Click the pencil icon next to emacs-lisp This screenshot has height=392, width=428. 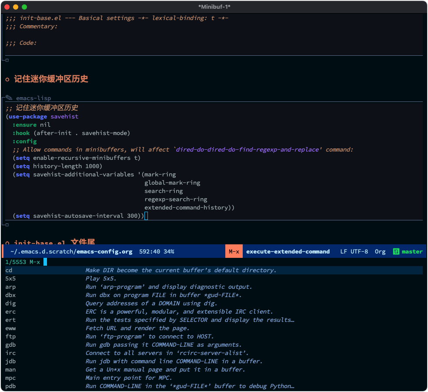coord(9,98)
